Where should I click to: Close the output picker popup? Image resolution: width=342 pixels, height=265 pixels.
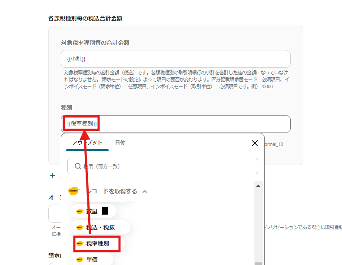pos(255,143)
